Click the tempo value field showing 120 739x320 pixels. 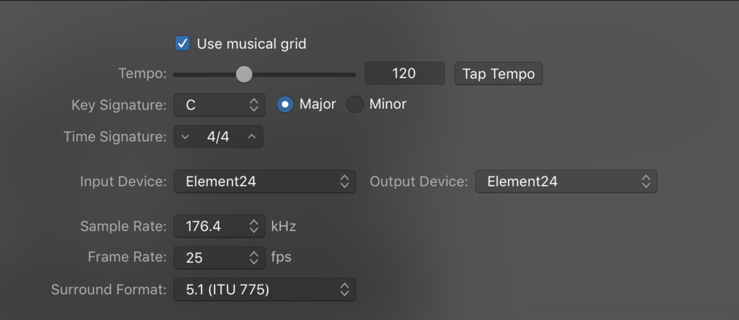[404, 74]
